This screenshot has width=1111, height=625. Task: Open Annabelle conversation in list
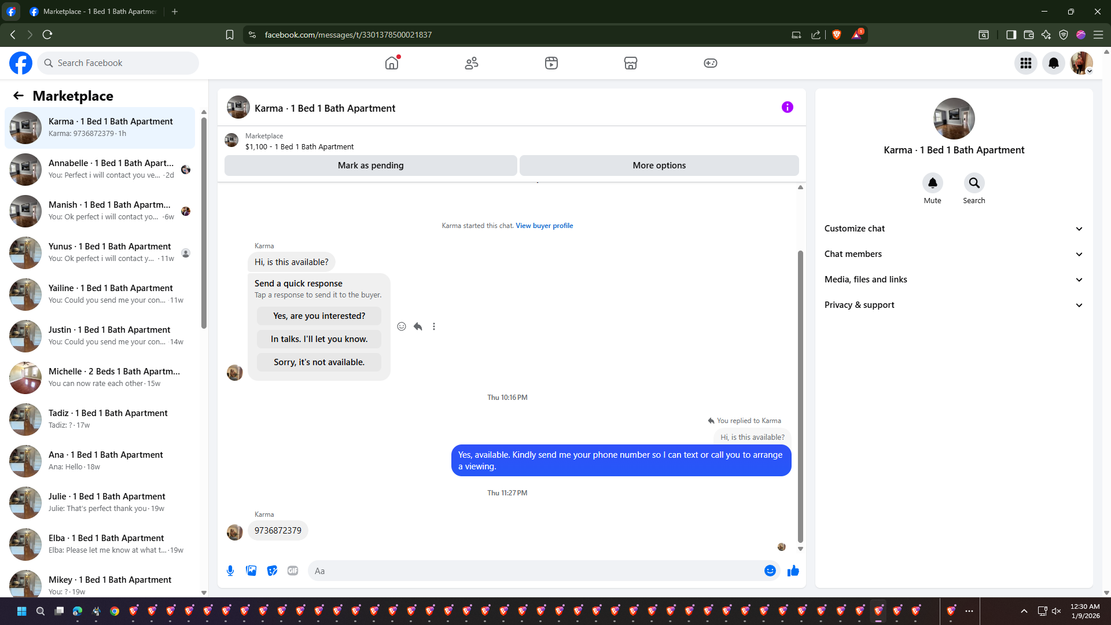click(x=100, y=170)
